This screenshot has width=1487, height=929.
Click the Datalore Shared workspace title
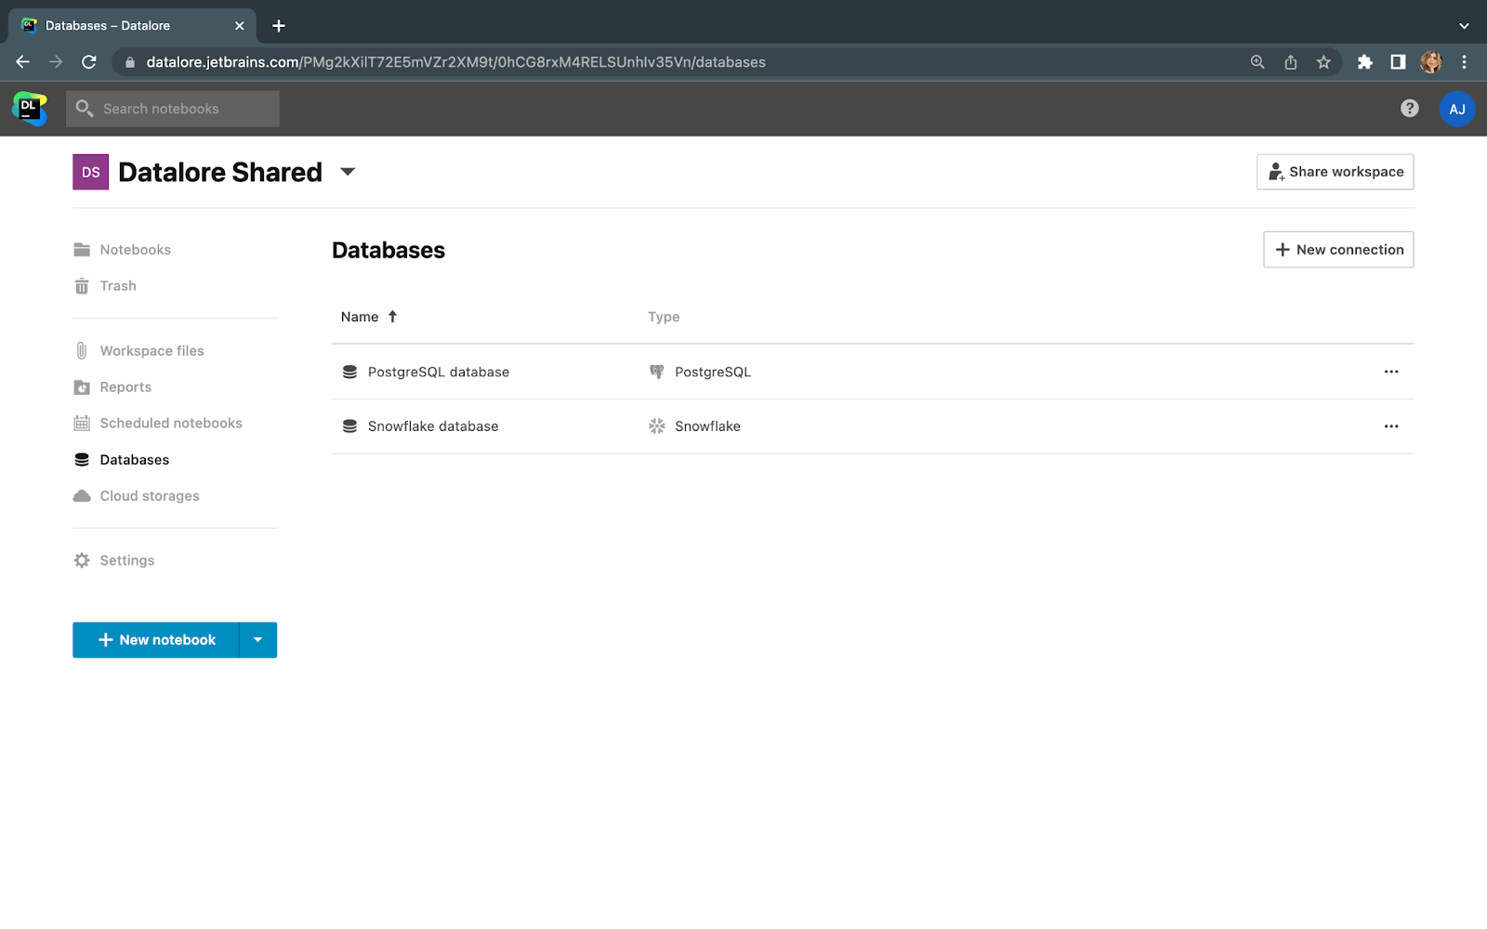point(220,172)
